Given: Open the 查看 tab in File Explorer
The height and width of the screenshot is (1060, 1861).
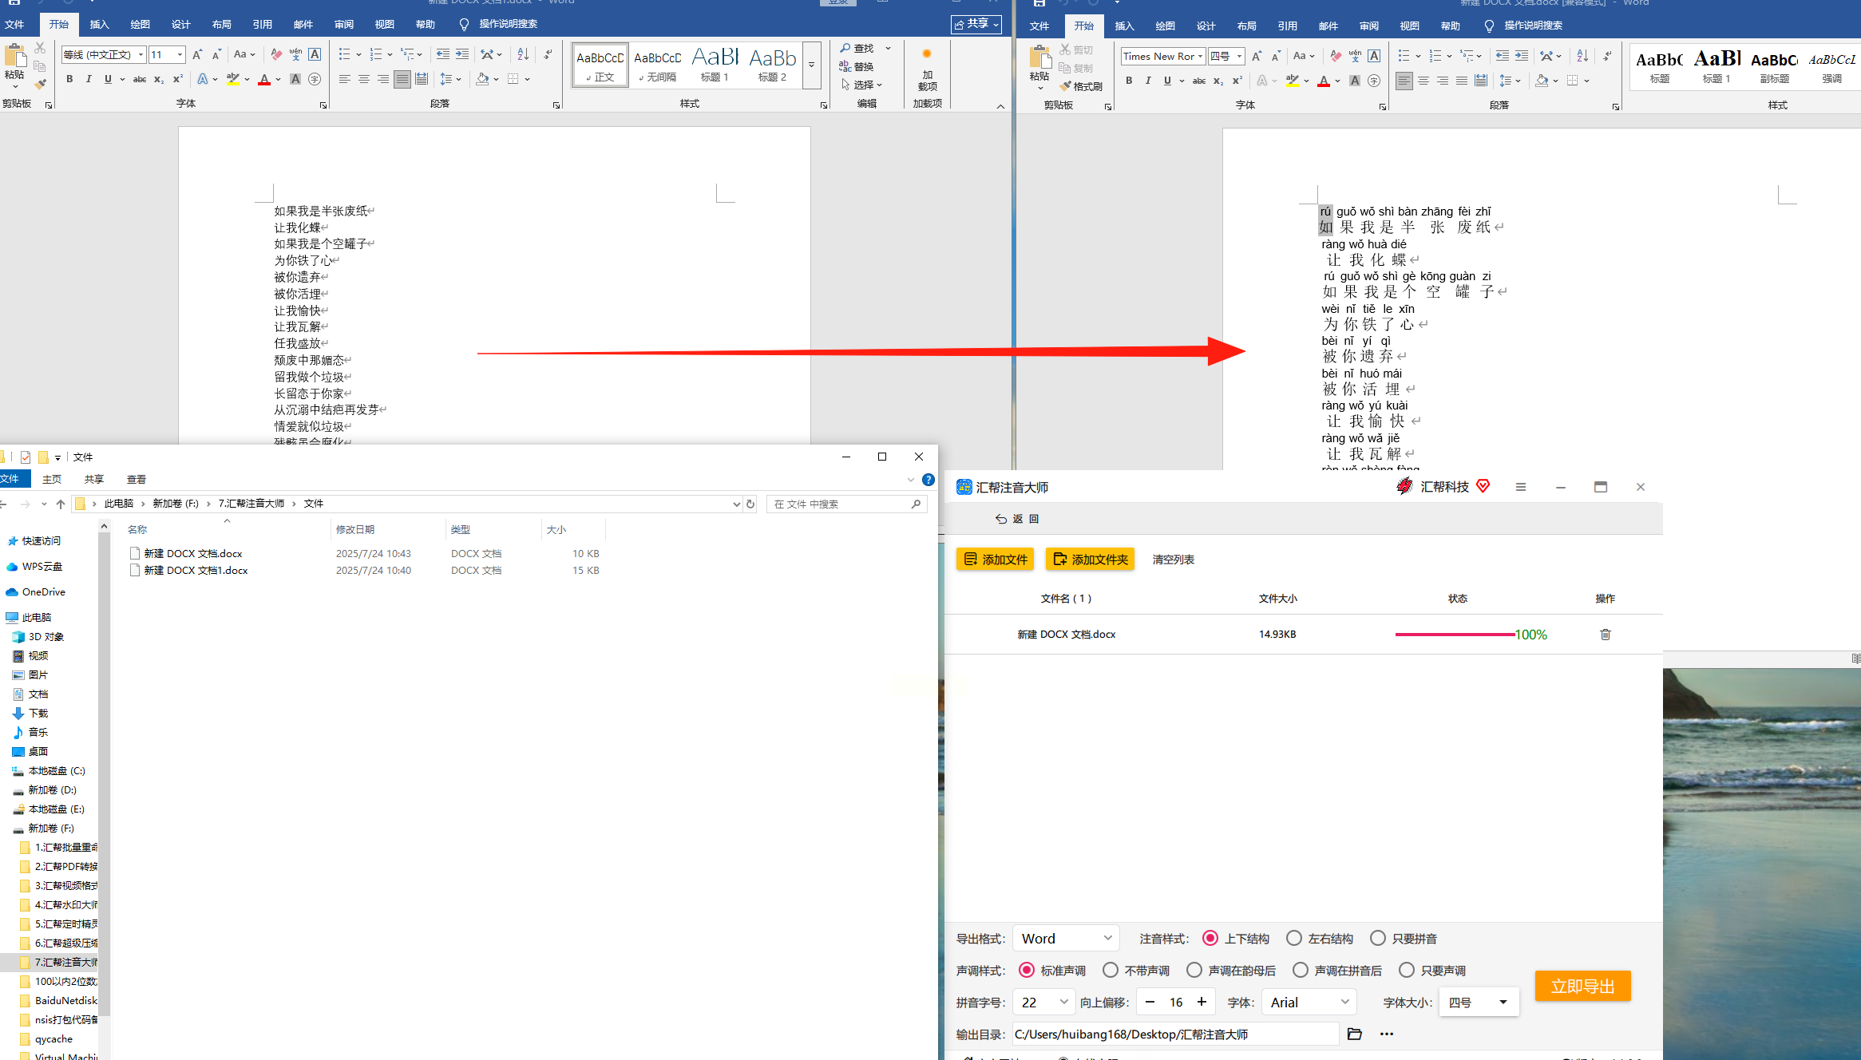Looking at the screenshot, I should click(137, 480).
